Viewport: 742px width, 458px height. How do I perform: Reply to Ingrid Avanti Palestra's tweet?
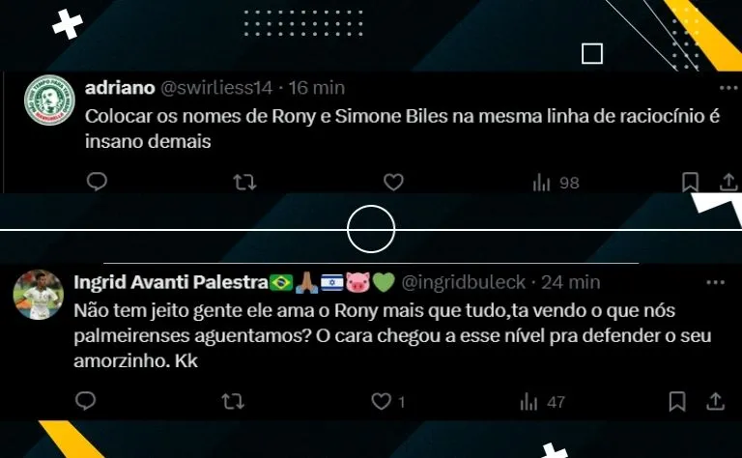86,401
